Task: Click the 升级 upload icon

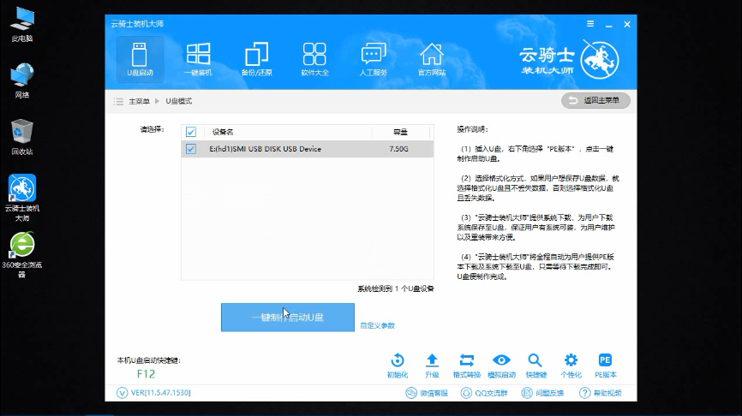Action: 432,365
